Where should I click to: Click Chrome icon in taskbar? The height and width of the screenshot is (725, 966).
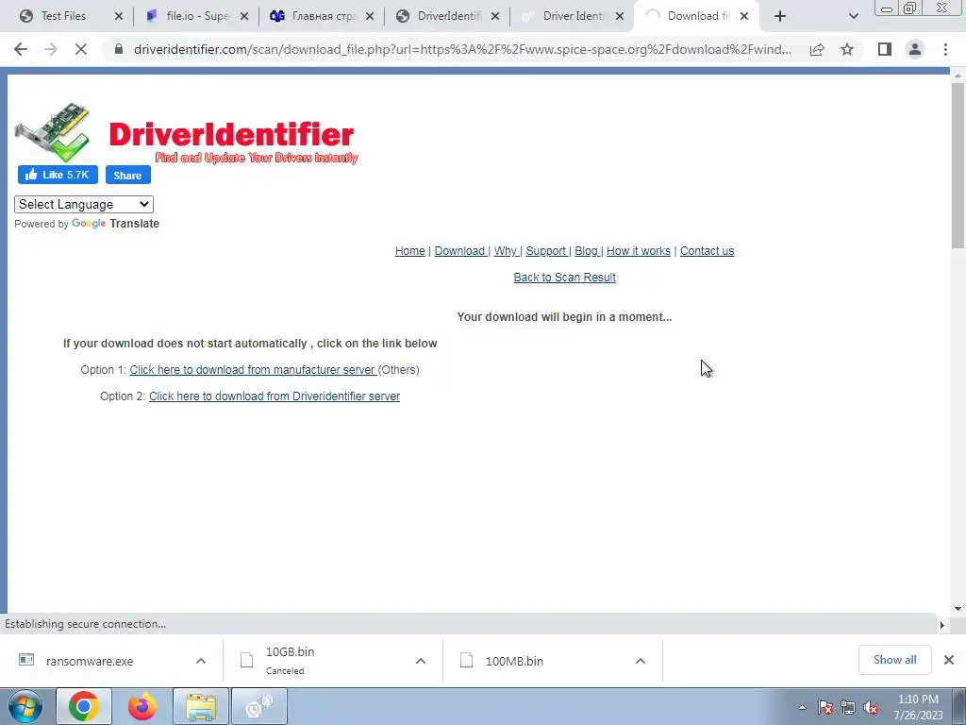pyautogui.click(x=84, y=706)
